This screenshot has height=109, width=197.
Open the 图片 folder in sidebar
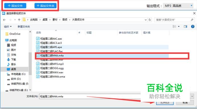[x=12, y=50]
